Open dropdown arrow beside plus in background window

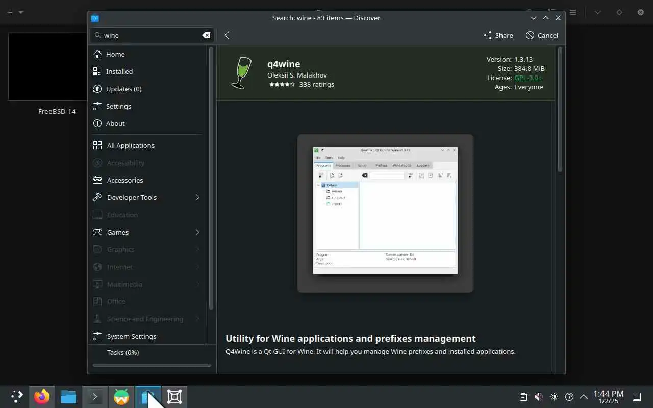[x=21, y=12]
